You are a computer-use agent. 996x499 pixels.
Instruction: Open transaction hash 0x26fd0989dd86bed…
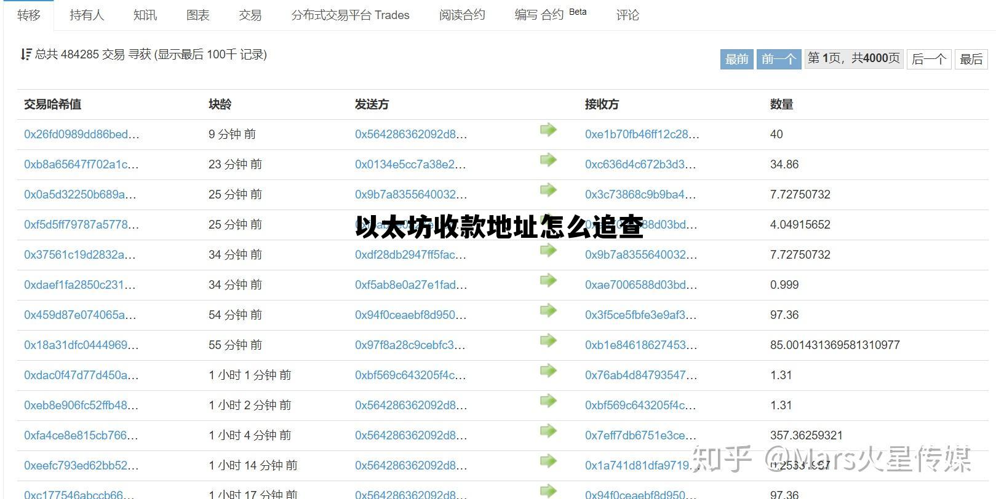pyautogui.click(x=81, y=134)
